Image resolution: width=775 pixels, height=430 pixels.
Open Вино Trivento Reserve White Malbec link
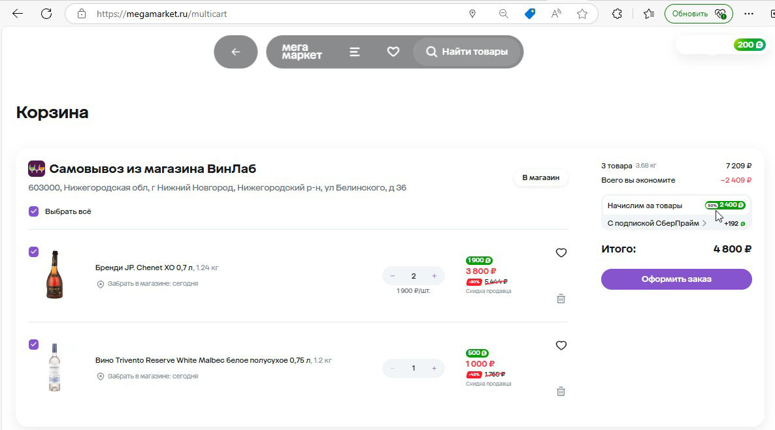pyautogui.click(x=203, y=360)
